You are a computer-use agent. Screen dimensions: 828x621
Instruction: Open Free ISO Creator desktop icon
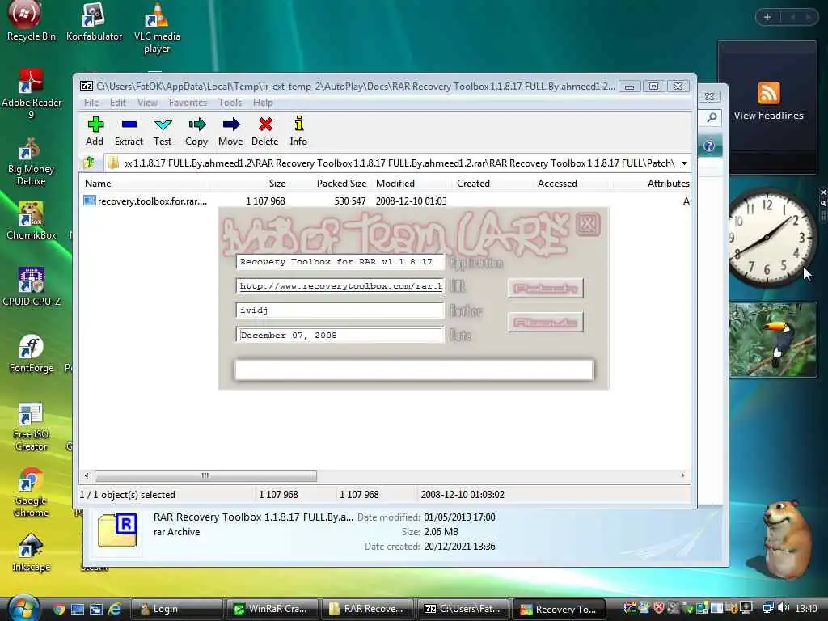click(x=32, y=427)
